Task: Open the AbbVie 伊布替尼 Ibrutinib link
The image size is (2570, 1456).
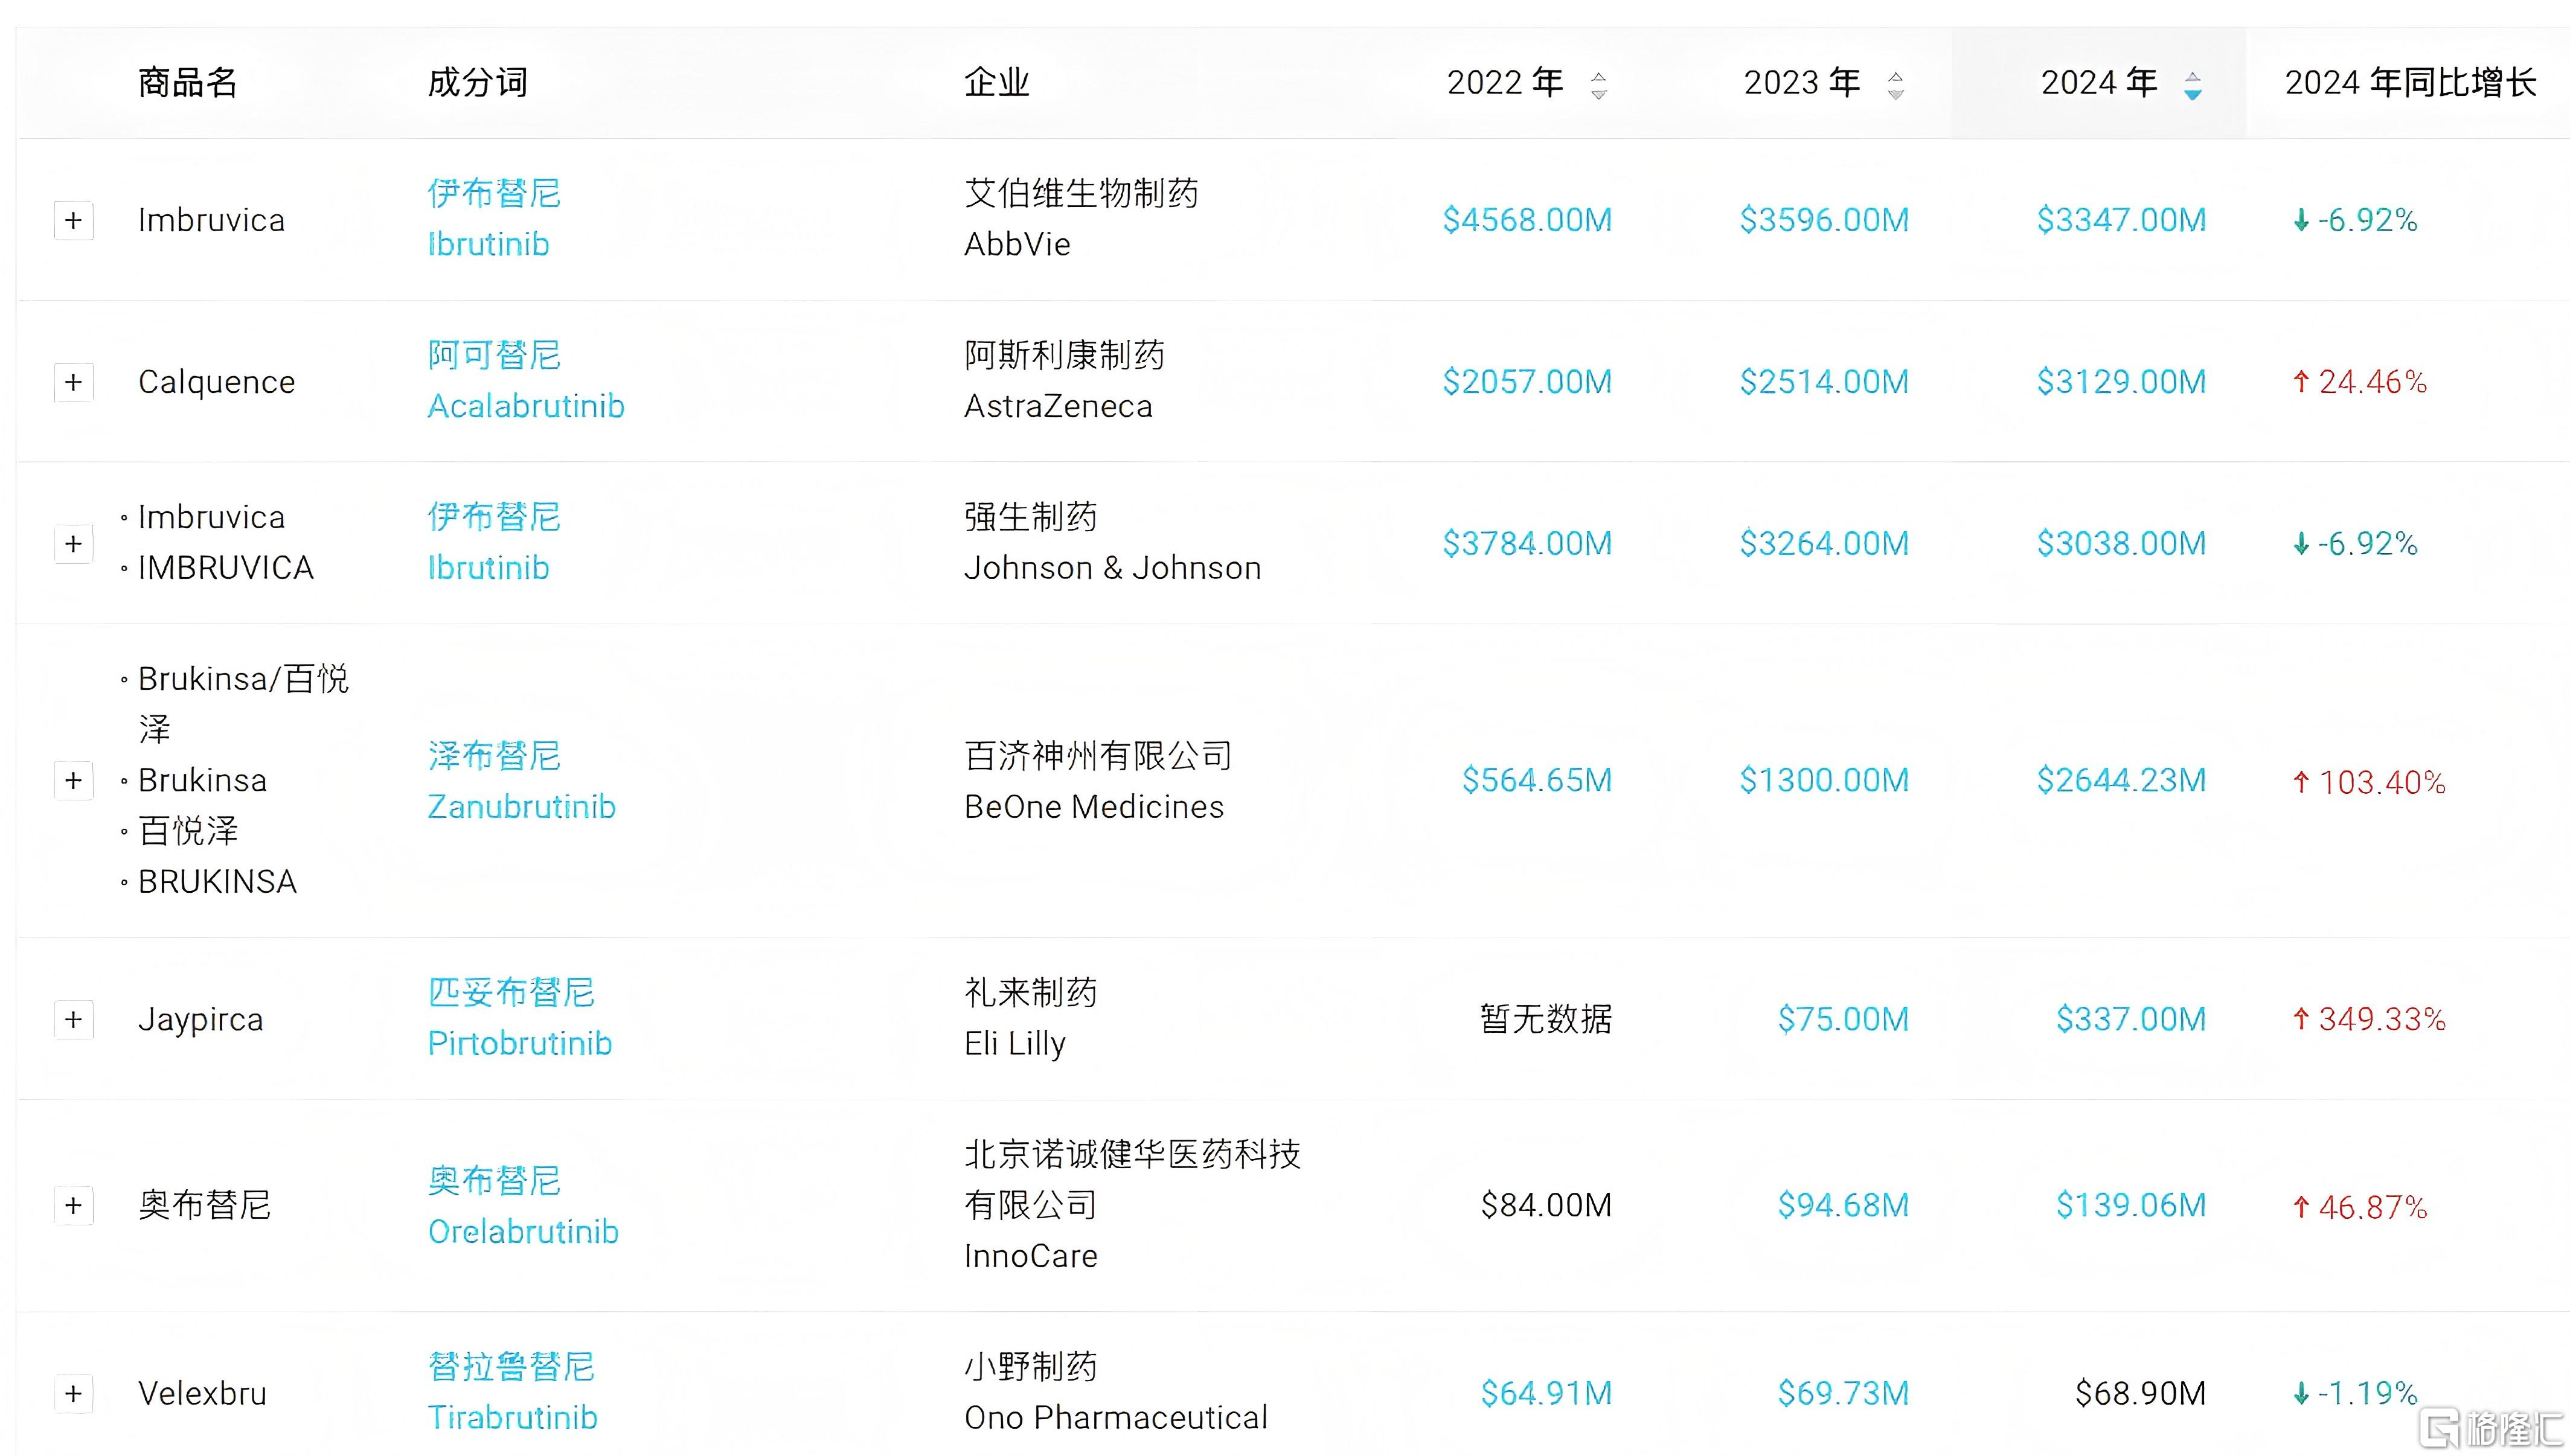Action: pyautogui.click(x=494, y=218)
